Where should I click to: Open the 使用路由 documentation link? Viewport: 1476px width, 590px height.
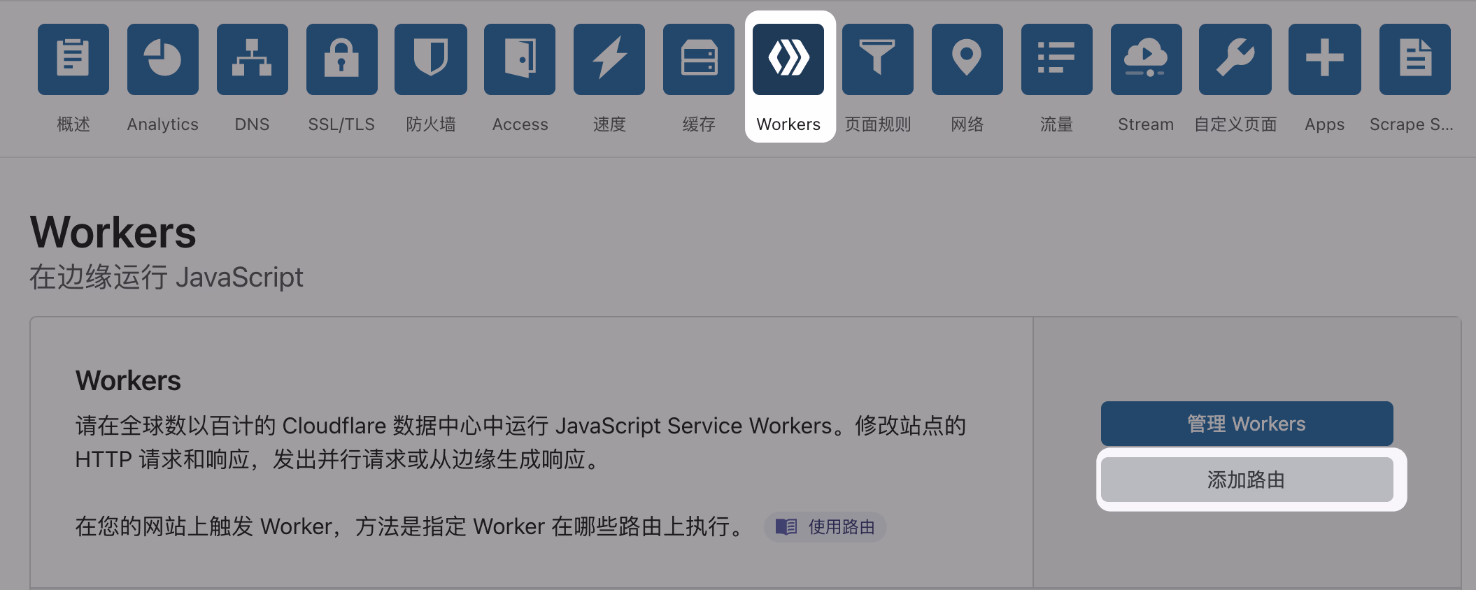(826, 527)
